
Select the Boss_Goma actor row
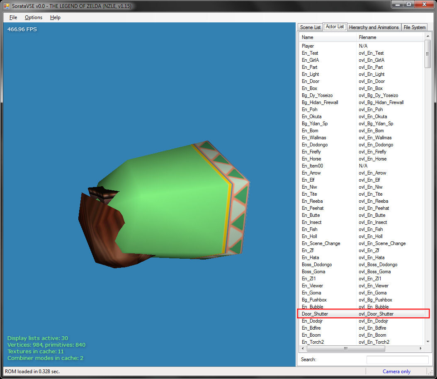362,272
